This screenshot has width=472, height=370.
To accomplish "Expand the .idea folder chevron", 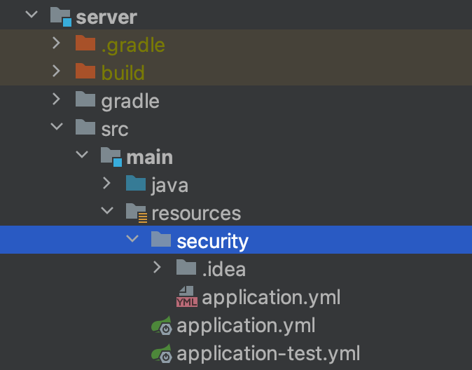I will 157,267.
